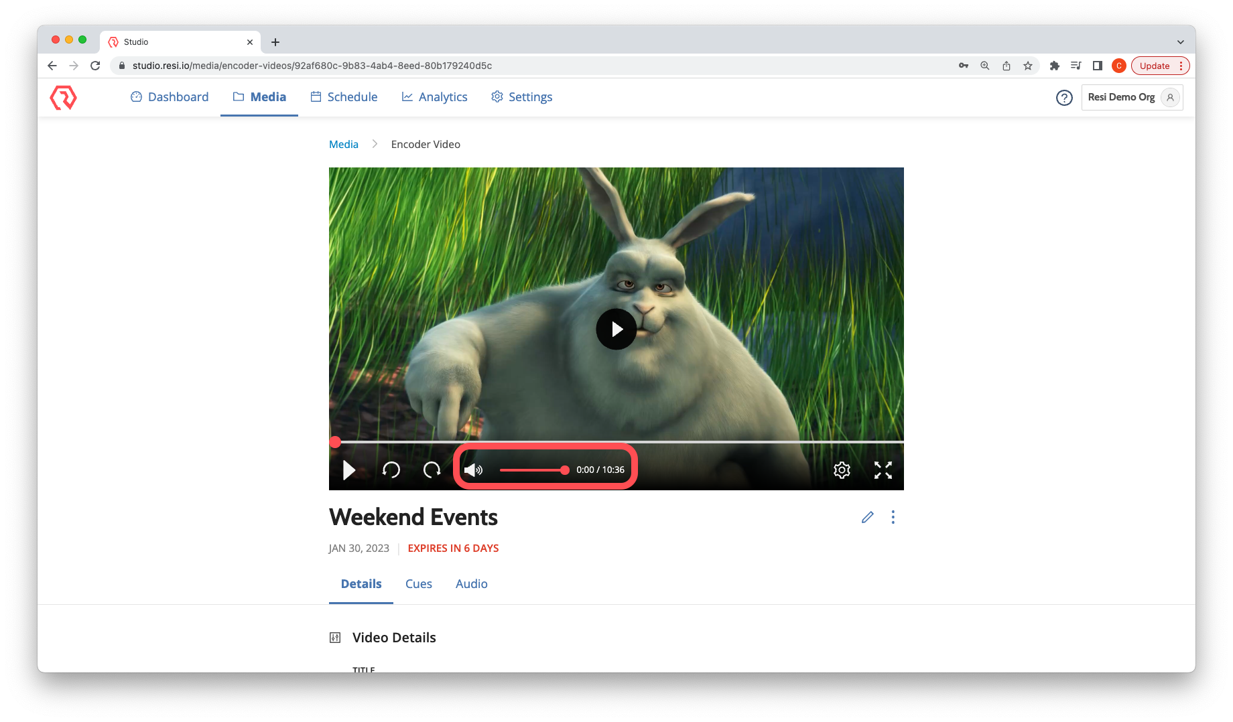
Task: Mute the video using the speaker icon
Action: coord(473,470)
